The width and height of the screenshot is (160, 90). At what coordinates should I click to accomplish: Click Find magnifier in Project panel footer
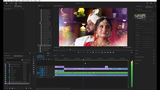[29, 88]
